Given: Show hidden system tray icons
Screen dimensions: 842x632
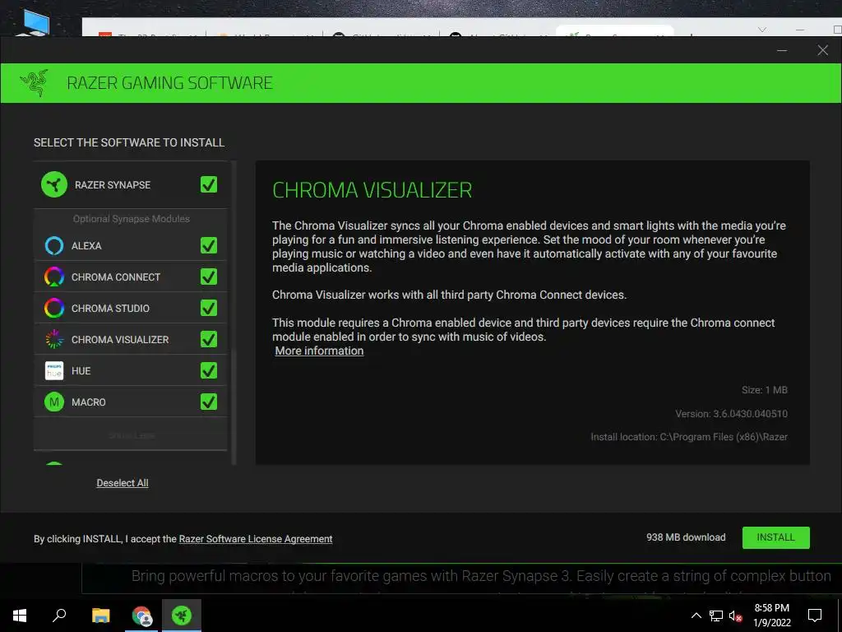Looking at the screenshot, I should click(696, 616).
